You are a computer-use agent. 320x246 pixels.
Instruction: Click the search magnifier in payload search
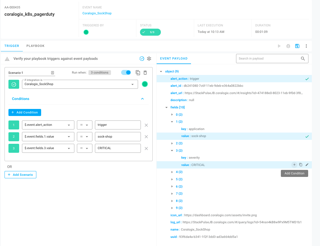point(303,59)
